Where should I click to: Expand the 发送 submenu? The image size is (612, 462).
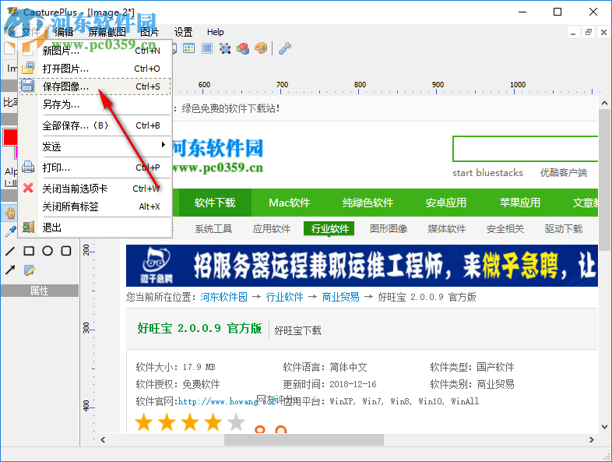tap(95, 146)
